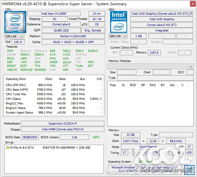The height and width of the screenshot is (177, 197).
Task: Click the Intel Xeon inside CPU logo
Action: [15, 22]
